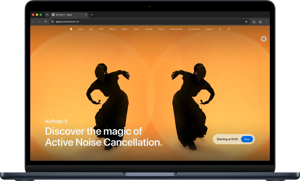Open the Entertainment menu item
Viewport: 300px width, 181px height.
click(x=176, y=29)
